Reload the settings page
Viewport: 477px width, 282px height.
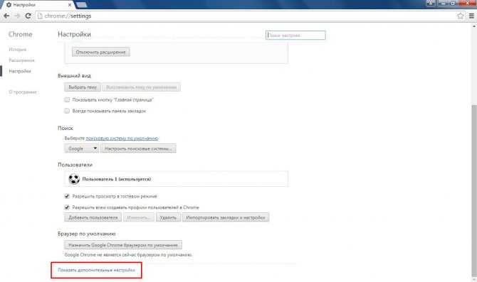click(28, 16)
